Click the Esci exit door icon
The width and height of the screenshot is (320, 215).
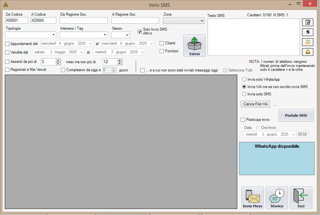(x=301, y=198)
